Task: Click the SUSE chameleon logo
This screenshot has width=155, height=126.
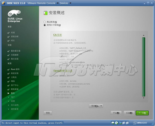Action: 14,13
